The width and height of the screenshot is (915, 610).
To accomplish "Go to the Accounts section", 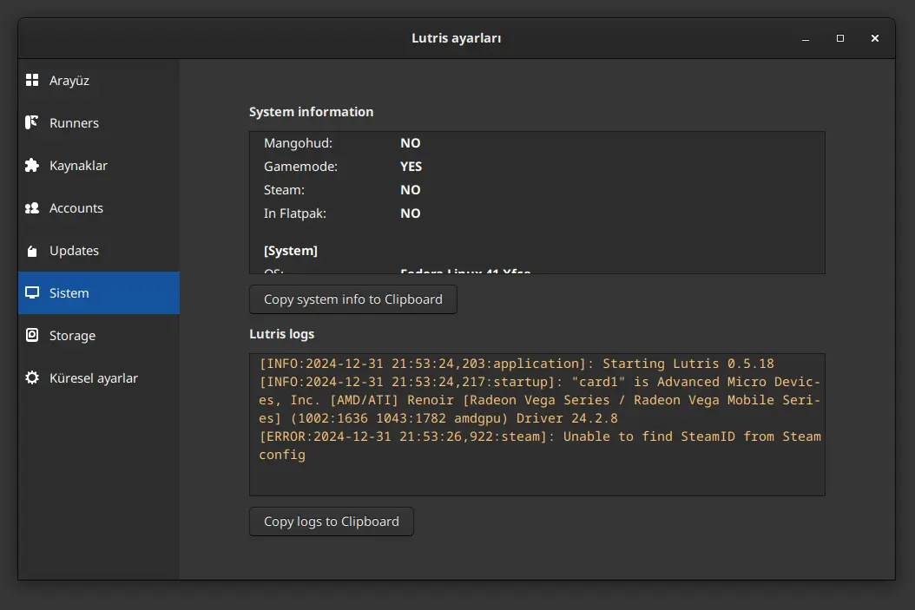I will point(99,208).
